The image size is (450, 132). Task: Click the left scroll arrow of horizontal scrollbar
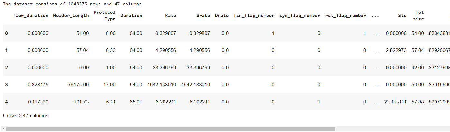click(x=3, y=129)
